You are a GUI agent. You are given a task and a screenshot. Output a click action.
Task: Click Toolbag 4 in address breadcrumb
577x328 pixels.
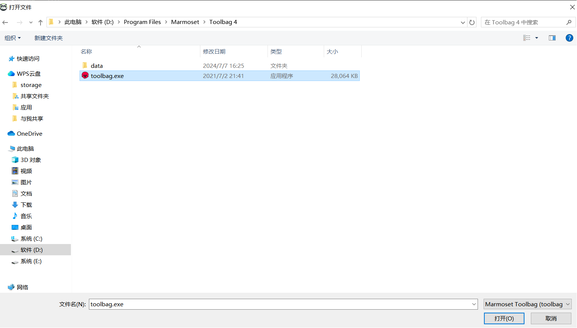click(223, 22)
